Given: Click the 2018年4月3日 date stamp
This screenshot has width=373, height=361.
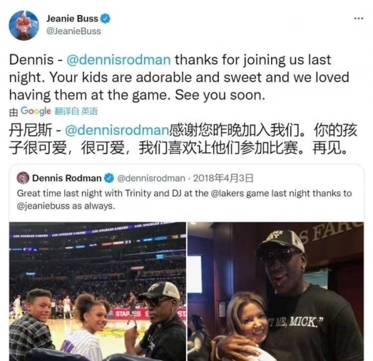Looking at the screenshot, I should click(223, 178).
